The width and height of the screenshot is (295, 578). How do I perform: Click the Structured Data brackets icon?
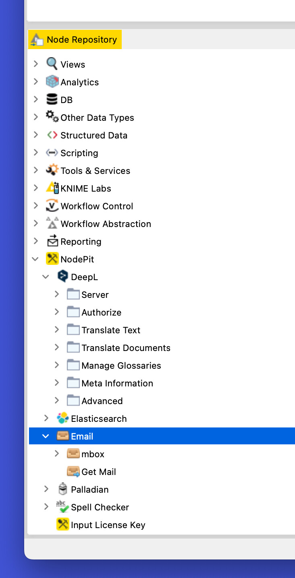click(x=52, y=135)
